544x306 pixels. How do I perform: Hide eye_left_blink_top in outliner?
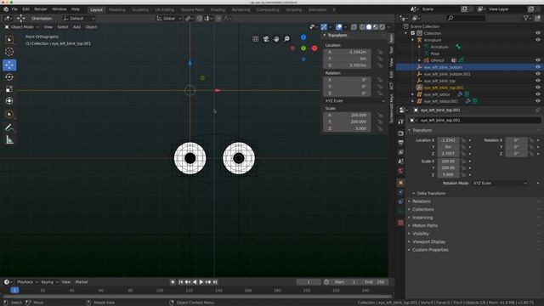538,81
